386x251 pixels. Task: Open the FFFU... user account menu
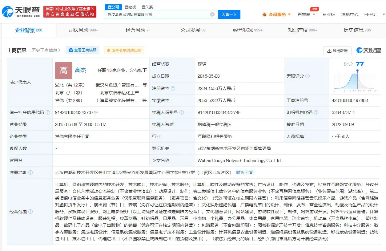(374, 14)
